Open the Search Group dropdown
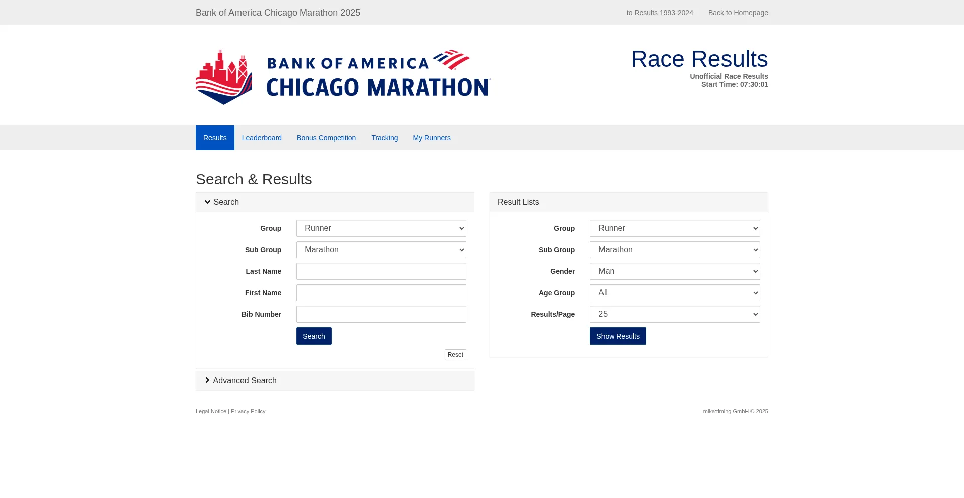The height and width of the screenshot is (498, 964). point(381,228)
